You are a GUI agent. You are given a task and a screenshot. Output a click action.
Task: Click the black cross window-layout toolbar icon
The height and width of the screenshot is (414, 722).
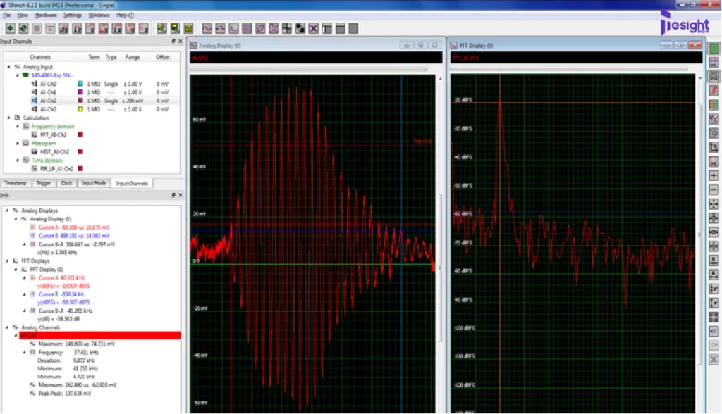tap(287, 29)
